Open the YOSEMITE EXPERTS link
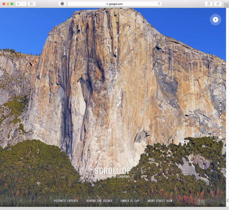Screen dimensions: 229x210 click(x=66, y=201)
